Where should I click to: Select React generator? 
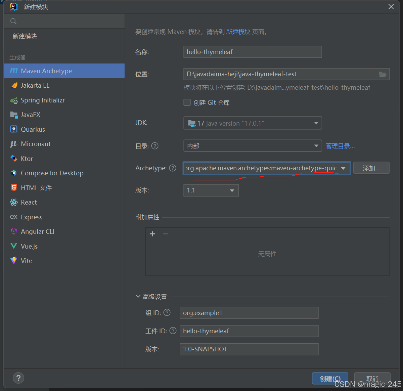point(64,202)
